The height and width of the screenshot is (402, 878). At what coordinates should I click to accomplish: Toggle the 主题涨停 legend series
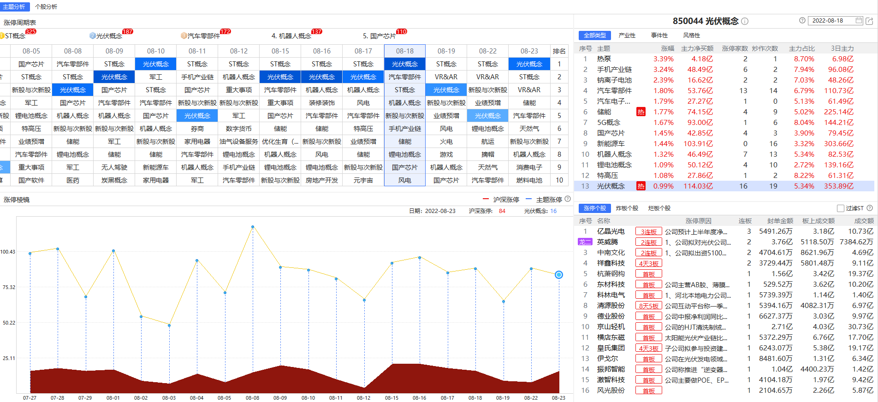(x=543, y=200)
